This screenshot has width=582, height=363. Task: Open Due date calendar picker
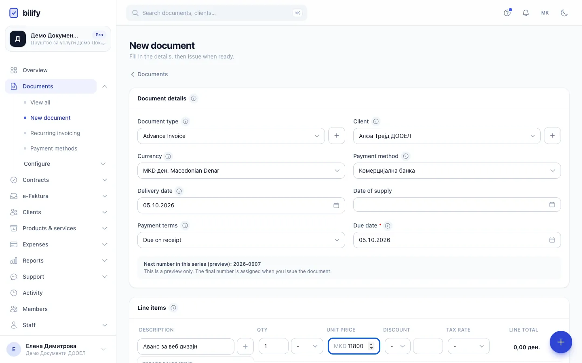pos(552,240)
